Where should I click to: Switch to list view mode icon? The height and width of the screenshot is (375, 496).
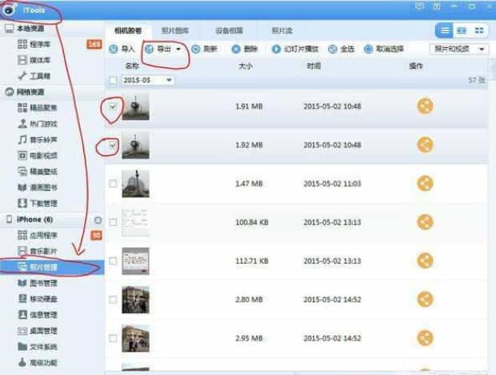click(x=446, y=30)
